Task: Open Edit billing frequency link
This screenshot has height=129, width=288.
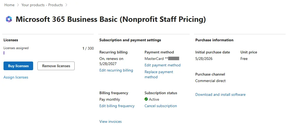Action: [x=117, y=106]
